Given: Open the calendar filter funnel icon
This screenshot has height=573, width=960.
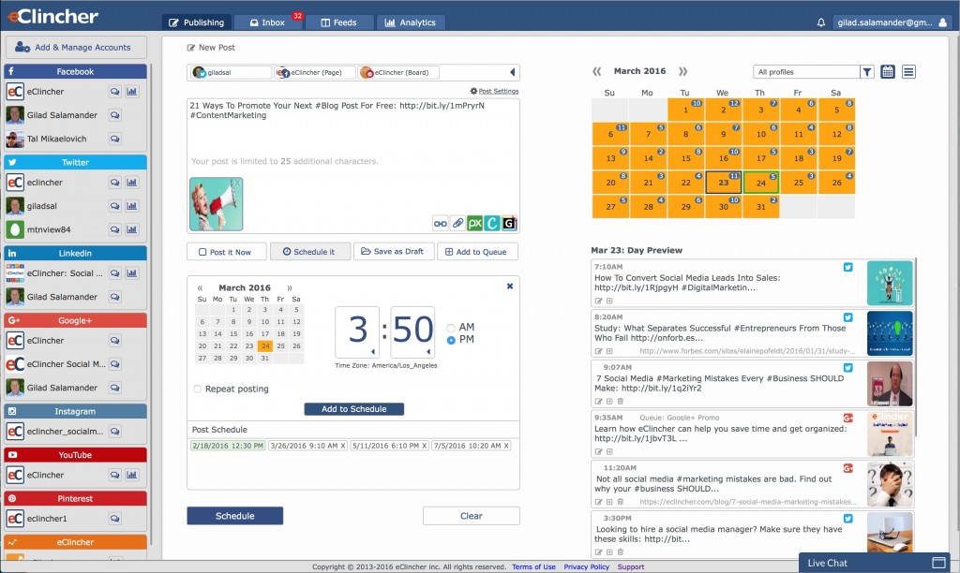Looking at the screenshot, I should (x=867, y=72).
